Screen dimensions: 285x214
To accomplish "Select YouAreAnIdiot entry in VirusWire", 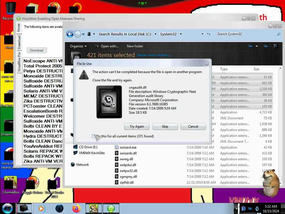I will 43,146.
